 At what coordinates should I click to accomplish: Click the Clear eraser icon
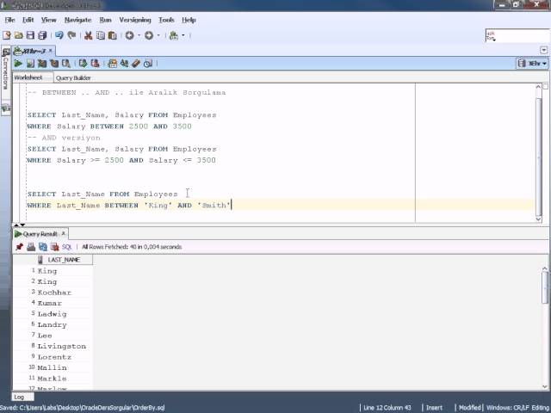tap(136, 64)
